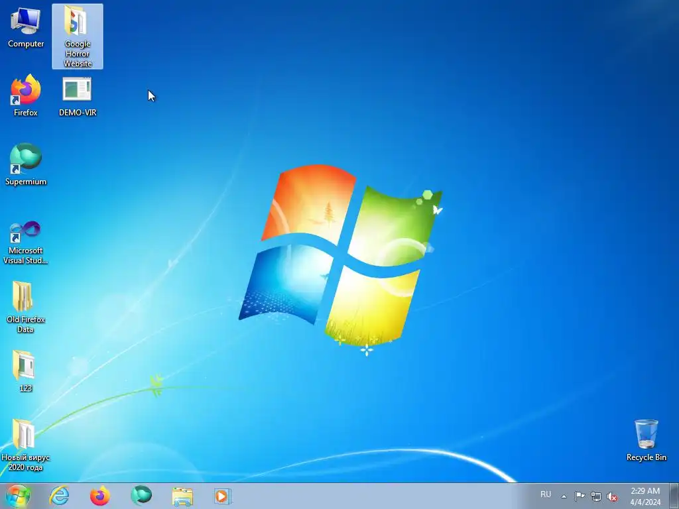The width and height of the screenshot is (679, 509).
Task: Show hidden system tray icons
Action: point(564,496)
